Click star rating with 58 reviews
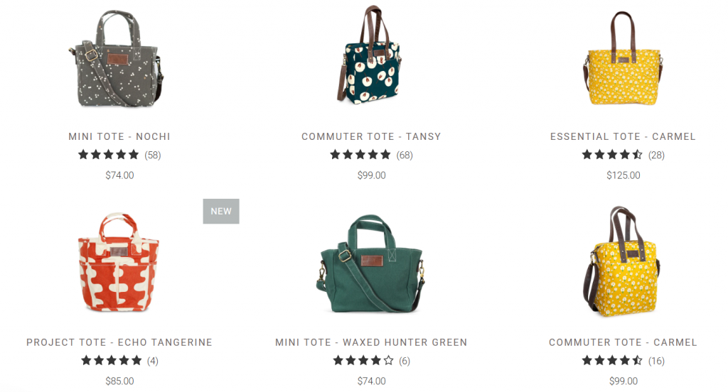Screen dimensions: 728x392 (x=119, y=155)
